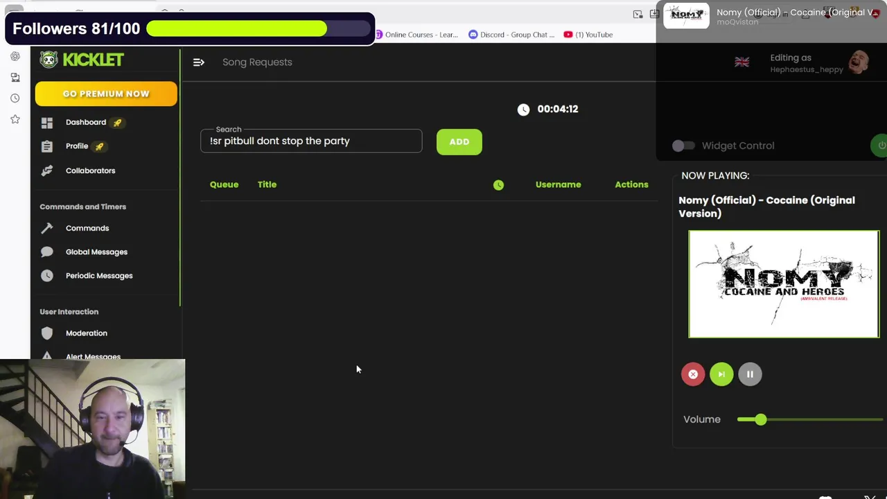Click the Nomy Cocaine and Heroes album thumbnail
Screen dimensions: 887x499
pyautogui.click(x=784, y=284)
